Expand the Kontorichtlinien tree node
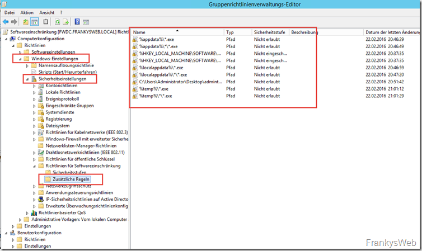Viewport: 422px width, 251px height. pos(34,86)
